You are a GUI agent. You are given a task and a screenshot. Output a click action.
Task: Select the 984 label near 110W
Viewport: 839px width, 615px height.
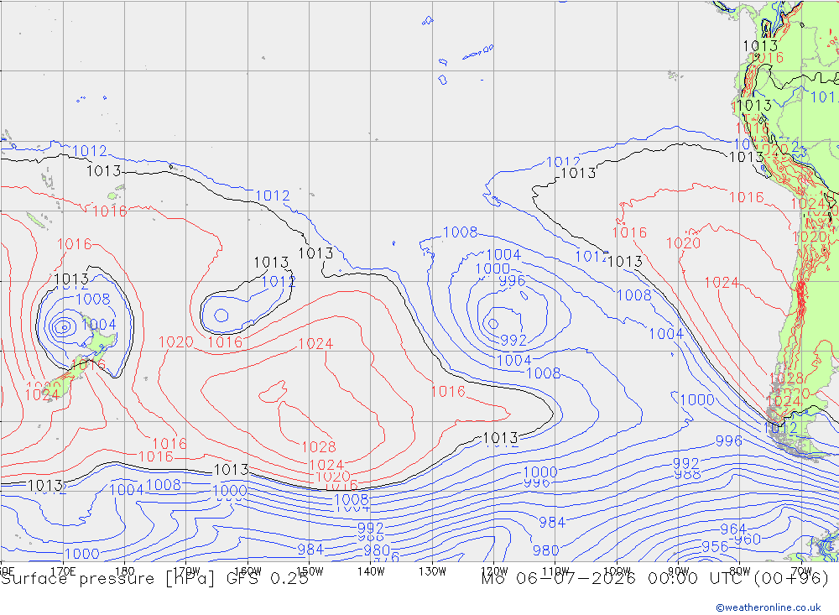tap(552, 523)
